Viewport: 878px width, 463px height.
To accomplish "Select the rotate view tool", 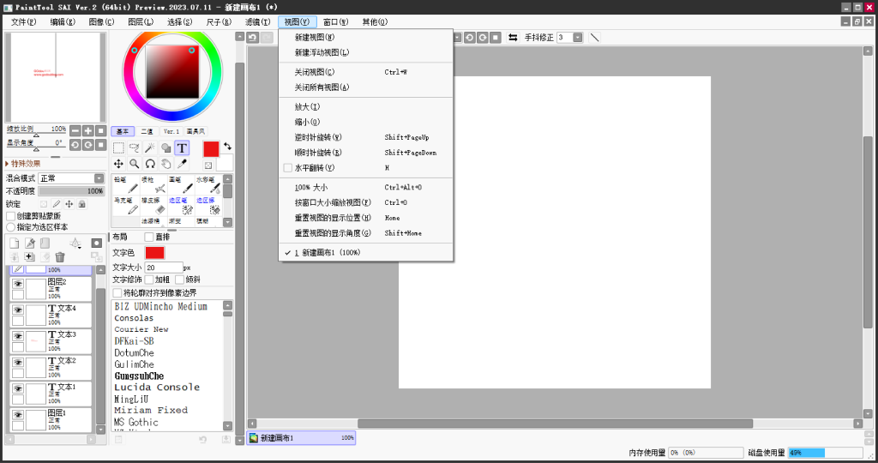I will click(x=150, y=164).
